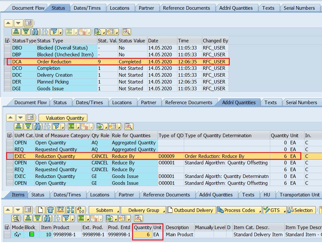The width and height of the screenshot is (322, 244).
Task: Click the Valuation Quantity button
Action: [x=63, y=118]
